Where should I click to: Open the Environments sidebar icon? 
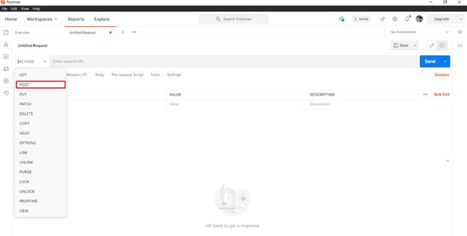pyautogui.click(x=6, y=57)
